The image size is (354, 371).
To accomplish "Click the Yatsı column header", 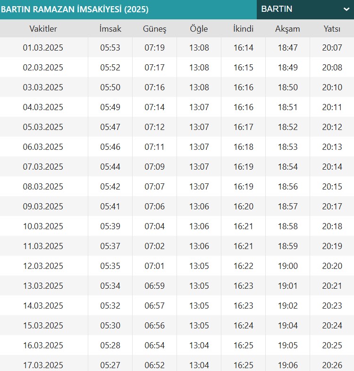I will [332, 29].
